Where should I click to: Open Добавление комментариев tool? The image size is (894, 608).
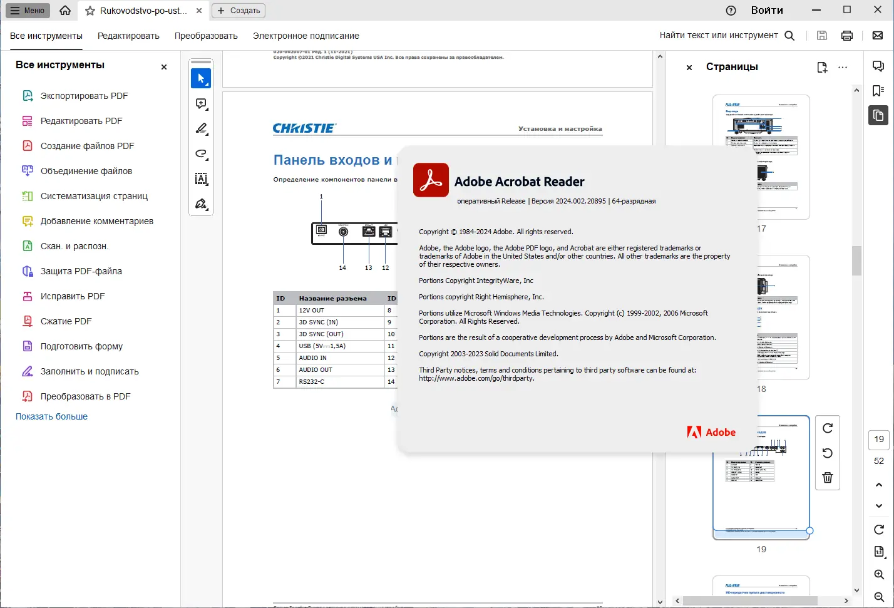96,221
